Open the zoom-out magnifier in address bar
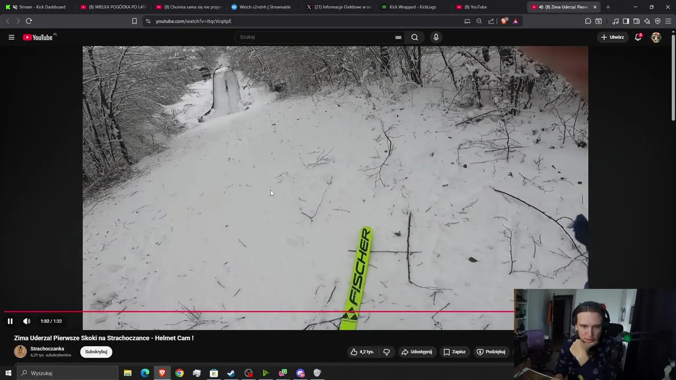This screenshot has height=380, width=676. (x=479, y=21)
